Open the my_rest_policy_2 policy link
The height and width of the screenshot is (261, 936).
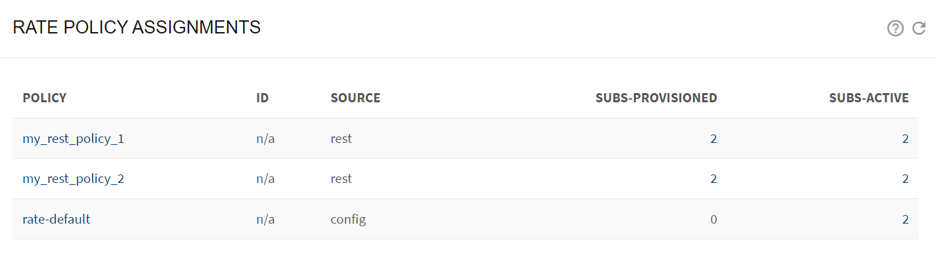[74, 179]
